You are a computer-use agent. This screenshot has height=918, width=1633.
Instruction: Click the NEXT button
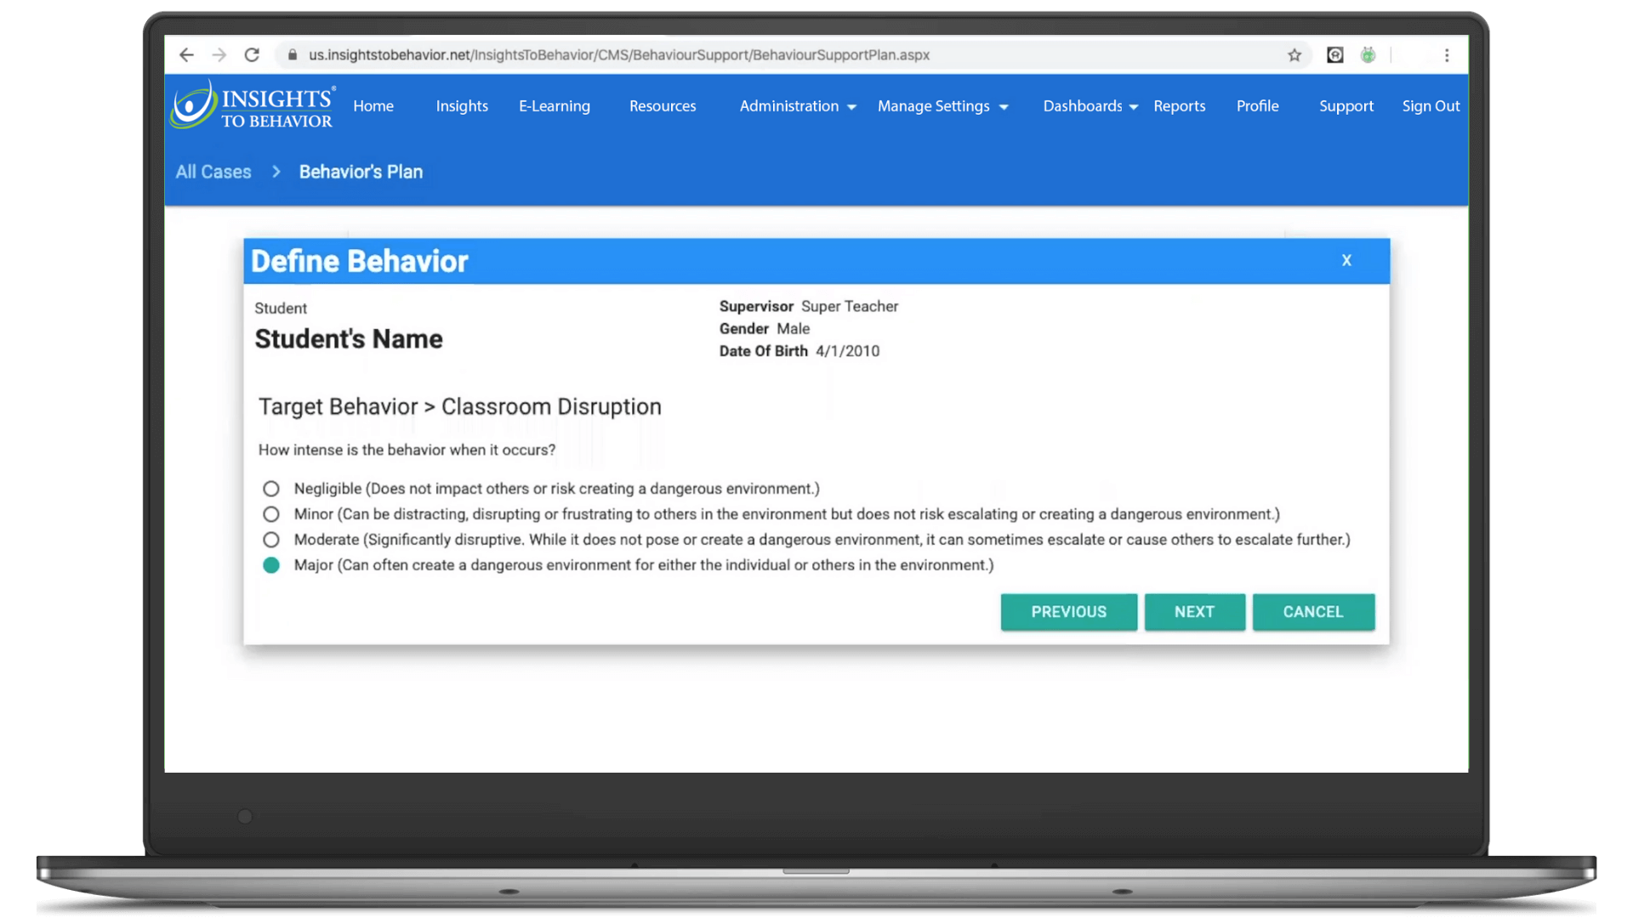click(x=1194, y=612)
